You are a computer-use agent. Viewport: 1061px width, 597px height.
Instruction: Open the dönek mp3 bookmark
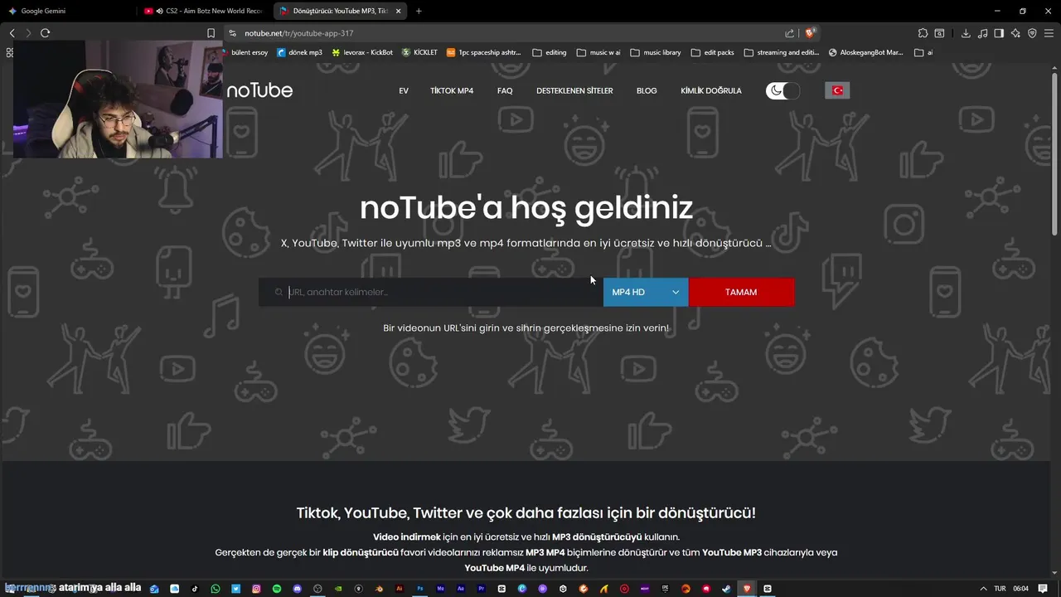pos(299,52)
